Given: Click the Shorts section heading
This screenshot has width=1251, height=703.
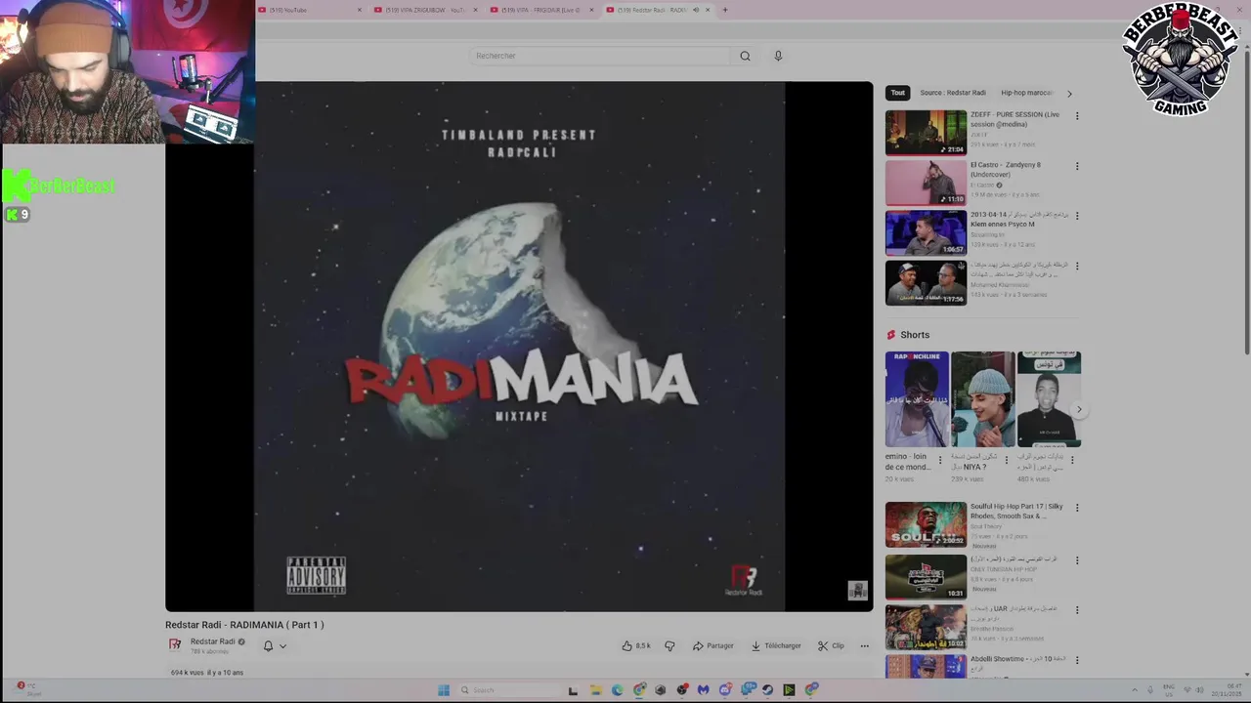Looking at the screenshot, I should click(x=915, y=335).
